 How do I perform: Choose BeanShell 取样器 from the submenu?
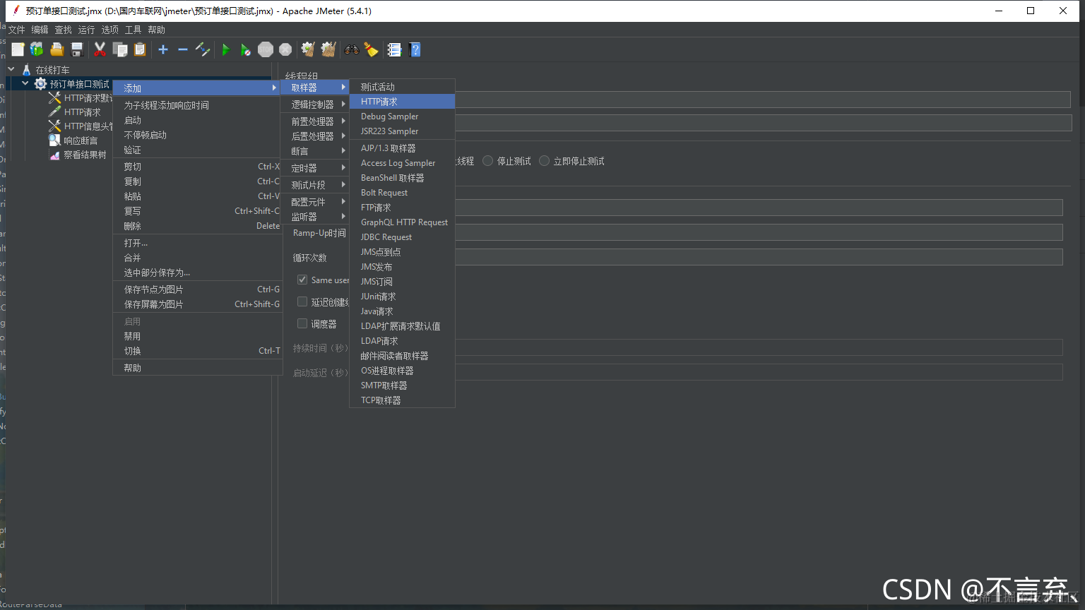click(x=402, y=178)
